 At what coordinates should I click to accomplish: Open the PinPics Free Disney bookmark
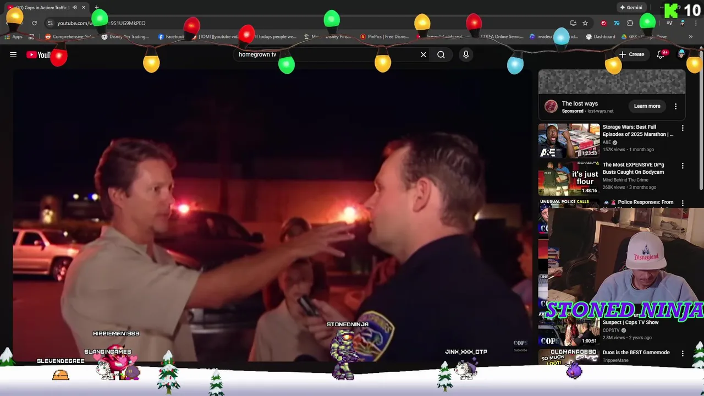tap(384, 37)
